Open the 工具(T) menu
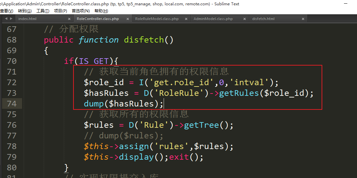 pos(43,11)
